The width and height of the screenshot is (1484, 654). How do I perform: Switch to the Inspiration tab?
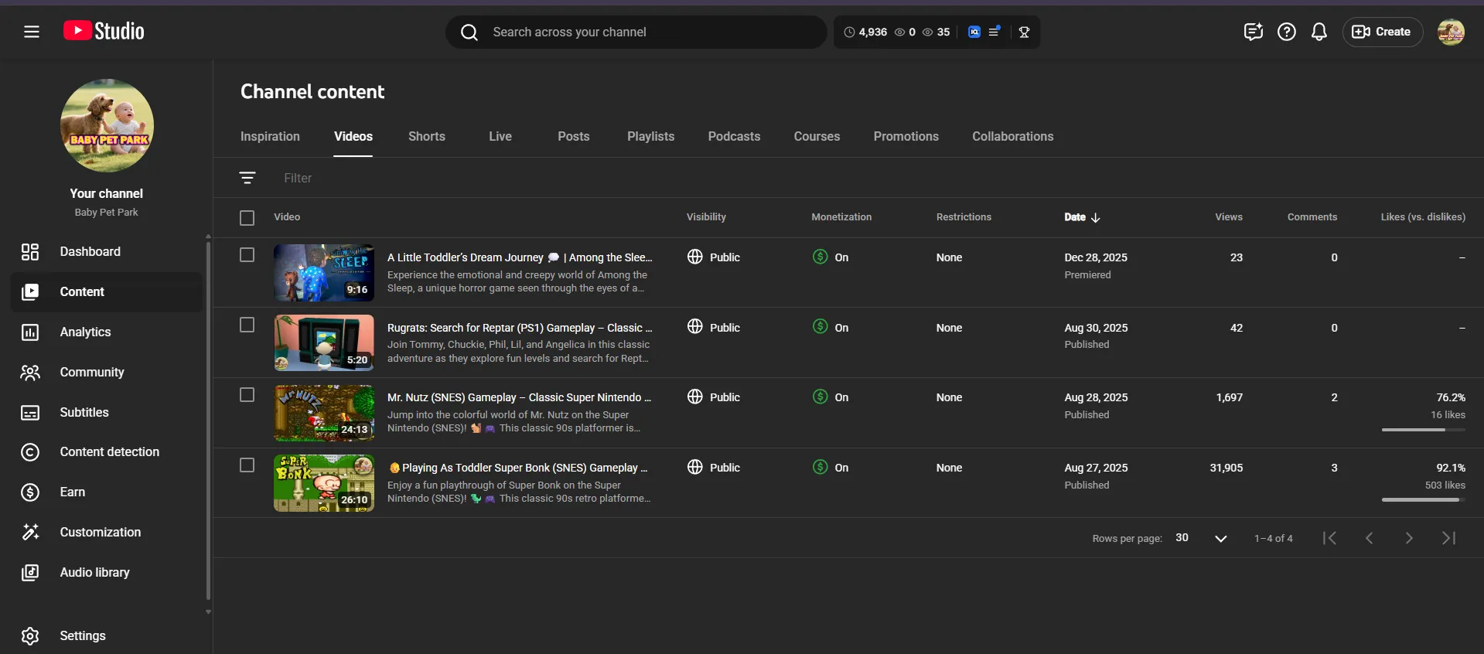[270, 137]
